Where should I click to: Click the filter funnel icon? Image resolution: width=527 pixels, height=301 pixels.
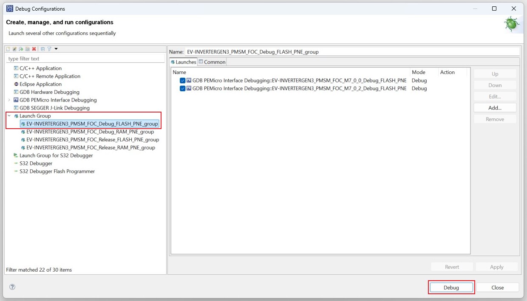click(49, 49)
